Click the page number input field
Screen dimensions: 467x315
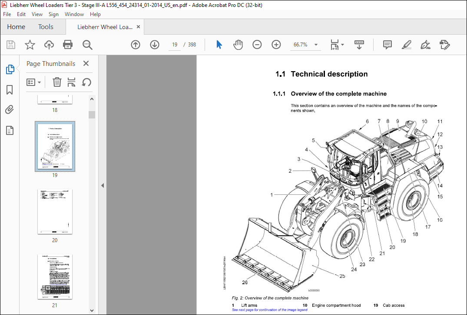pos(175,45)
